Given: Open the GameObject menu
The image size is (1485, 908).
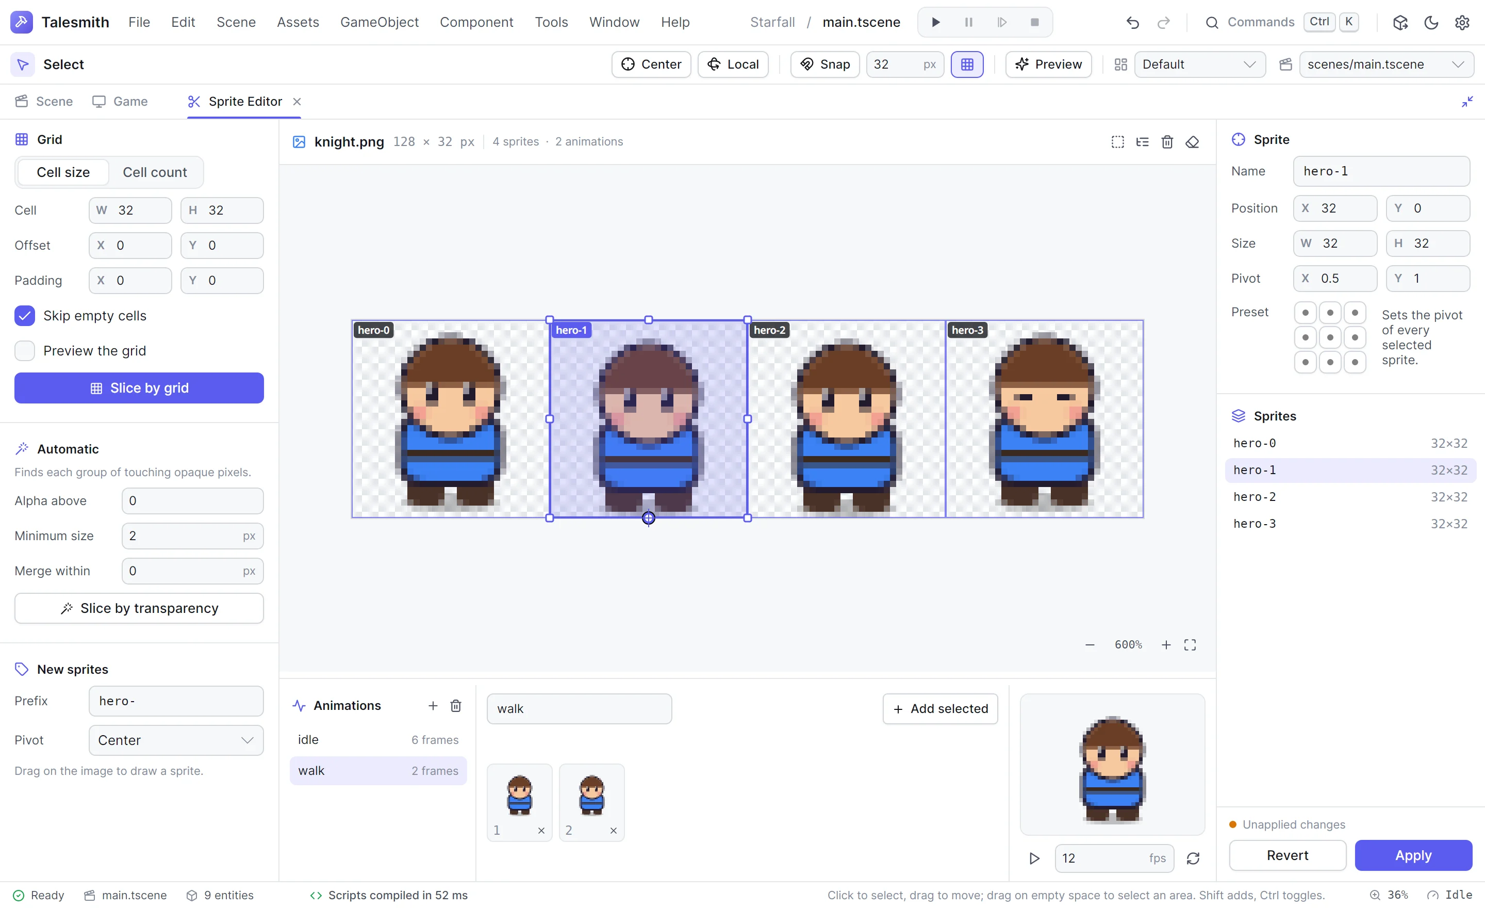Looking at the screenshot, I should click(x=379, y=22).
